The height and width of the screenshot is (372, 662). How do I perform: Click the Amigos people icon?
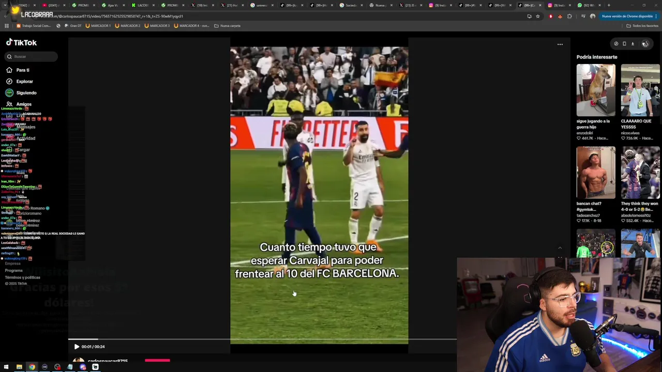pos(9,104)
